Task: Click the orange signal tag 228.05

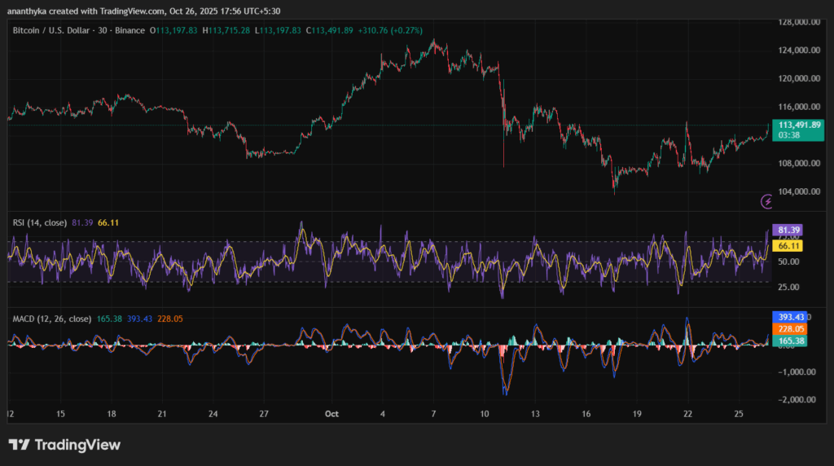Action: 788,329
